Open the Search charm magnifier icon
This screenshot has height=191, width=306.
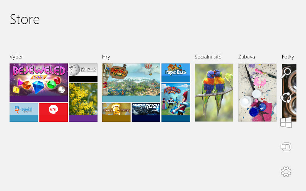(x=286, y=73)
